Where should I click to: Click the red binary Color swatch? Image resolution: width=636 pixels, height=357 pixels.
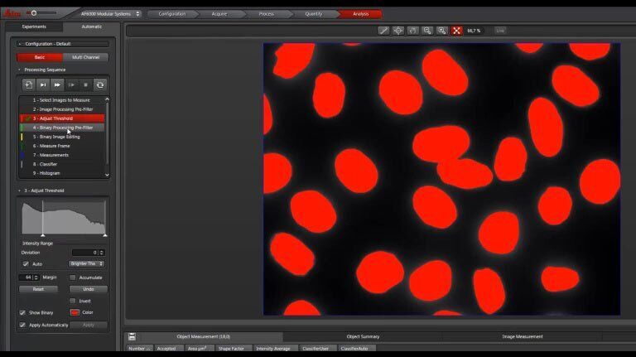pyautogui.click(x=75, y=313)
